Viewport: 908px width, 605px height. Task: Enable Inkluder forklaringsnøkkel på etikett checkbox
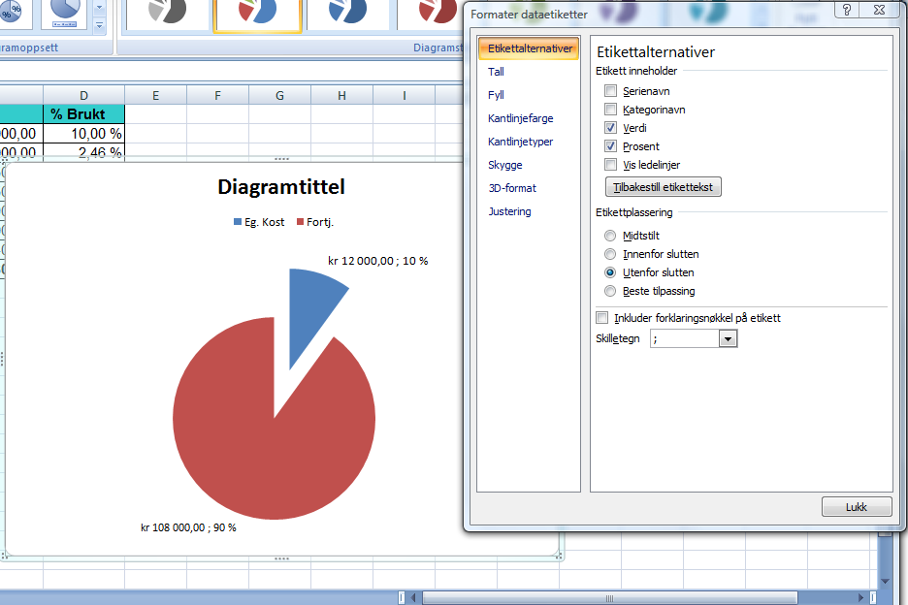click(x=602, y=318)
